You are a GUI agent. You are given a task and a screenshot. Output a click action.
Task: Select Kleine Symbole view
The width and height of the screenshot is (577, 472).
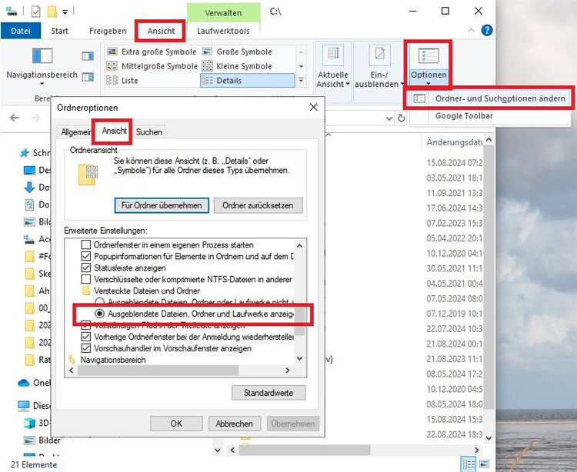pos(238,66)
